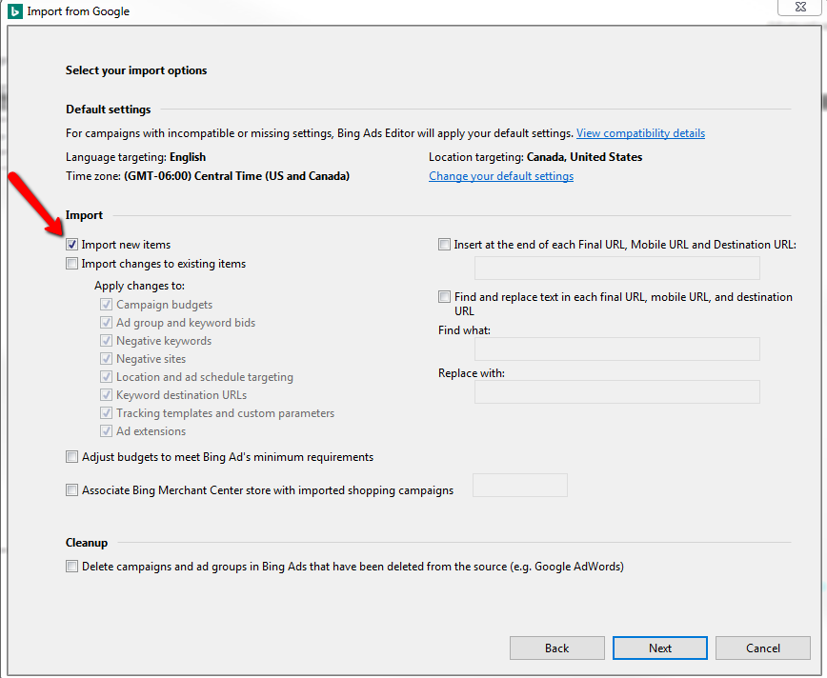The image size is (827, 678).
Task: Click the Language targeting: English text
Action: click(135, 157)
